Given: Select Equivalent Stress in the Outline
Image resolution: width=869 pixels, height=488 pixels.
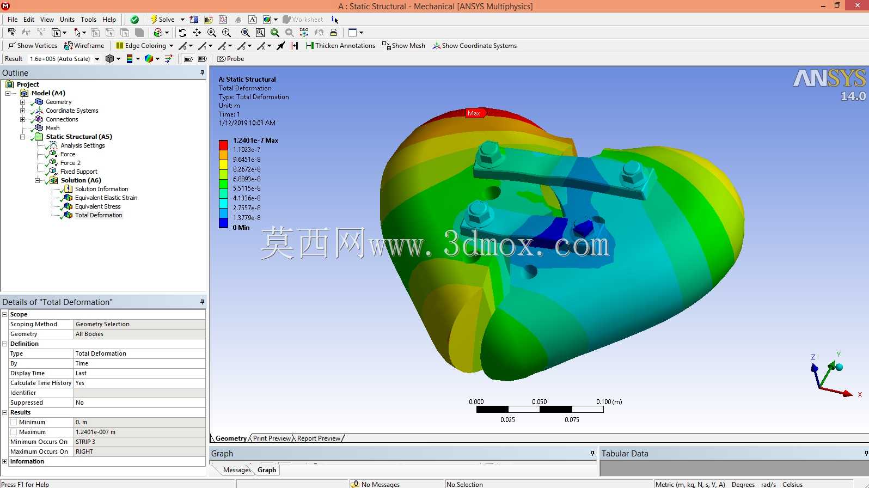Looking at the screenshot, I should (x=98, y=206).
